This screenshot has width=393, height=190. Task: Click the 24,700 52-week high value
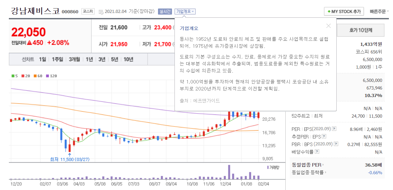click(x=358, y=116)
